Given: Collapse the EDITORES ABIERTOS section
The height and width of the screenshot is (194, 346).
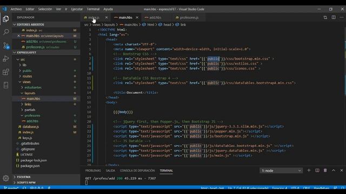Looking at the screenshot, I should click(46, 24).
